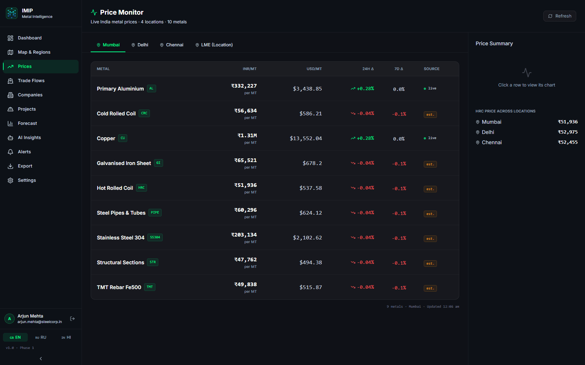Open Dashboard from the sidebar

tap(41, 38)
